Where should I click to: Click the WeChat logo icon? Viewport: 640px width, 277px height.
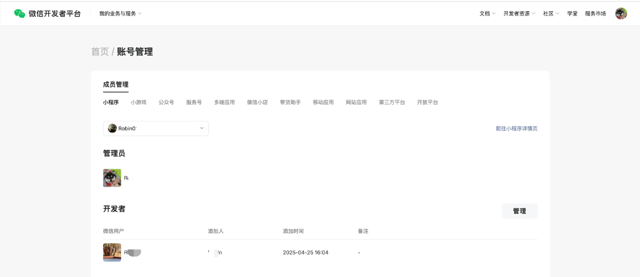click(x=20, y=13)
